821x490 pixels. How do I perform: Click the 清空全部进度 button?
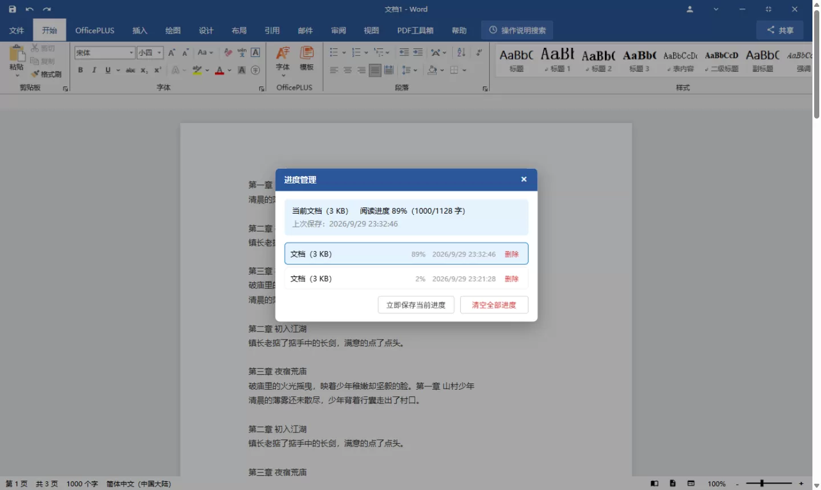494,305
